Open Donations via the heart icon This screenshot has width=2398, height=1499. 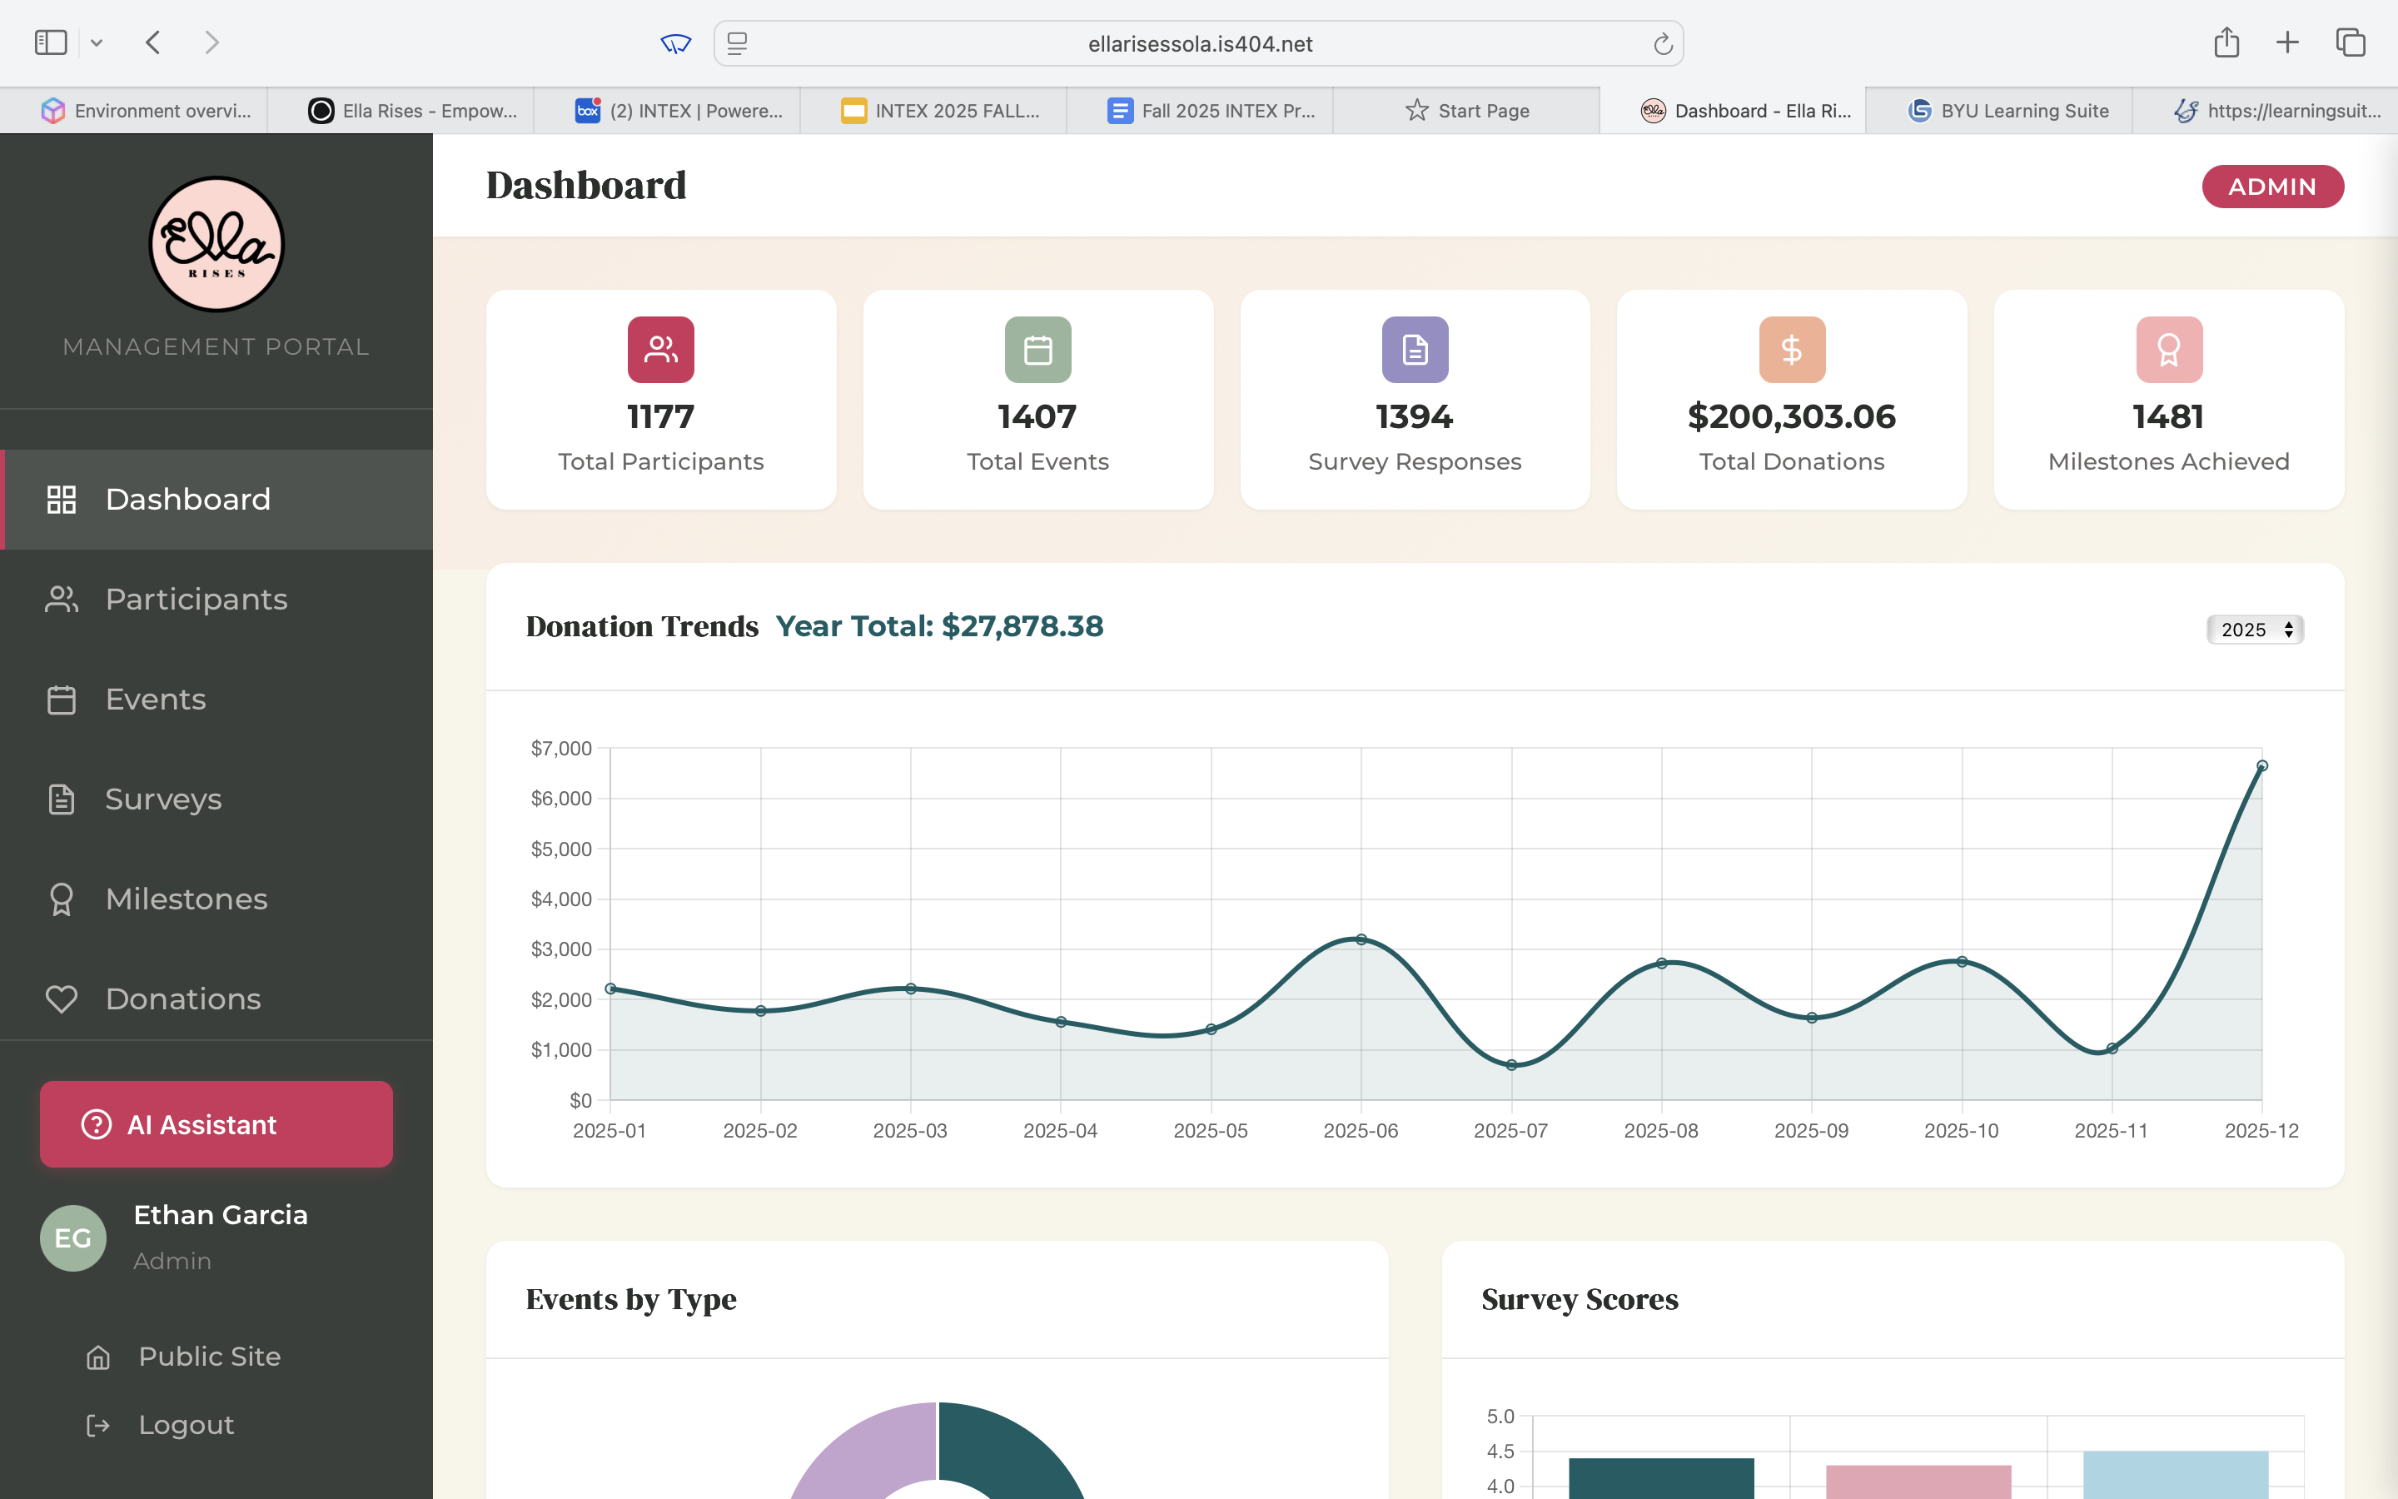[62, 999]
